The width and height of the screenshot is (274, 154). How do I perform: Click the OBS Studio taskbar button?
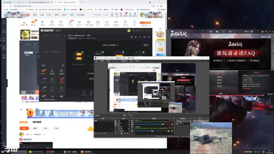pyautogui.click(x=19, y=152)
